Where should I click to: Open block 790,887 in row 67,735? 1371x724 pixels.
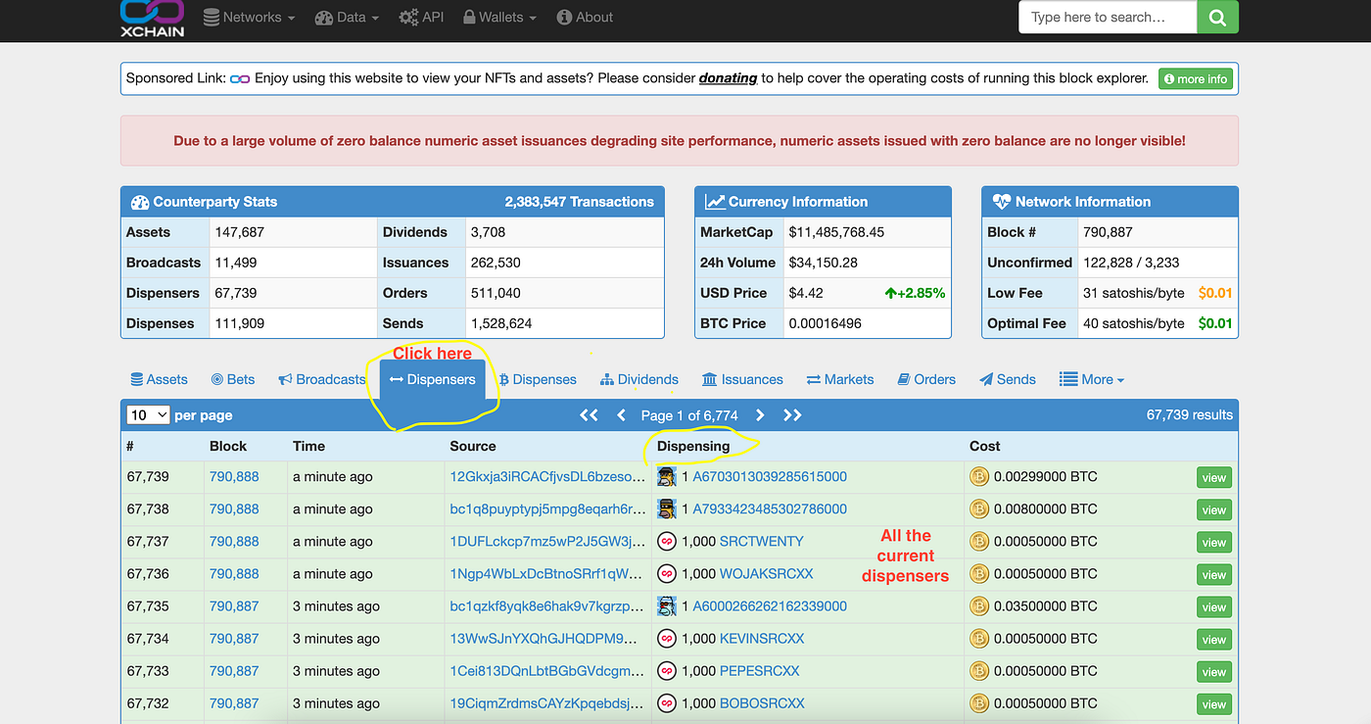(x=234, y=606)
